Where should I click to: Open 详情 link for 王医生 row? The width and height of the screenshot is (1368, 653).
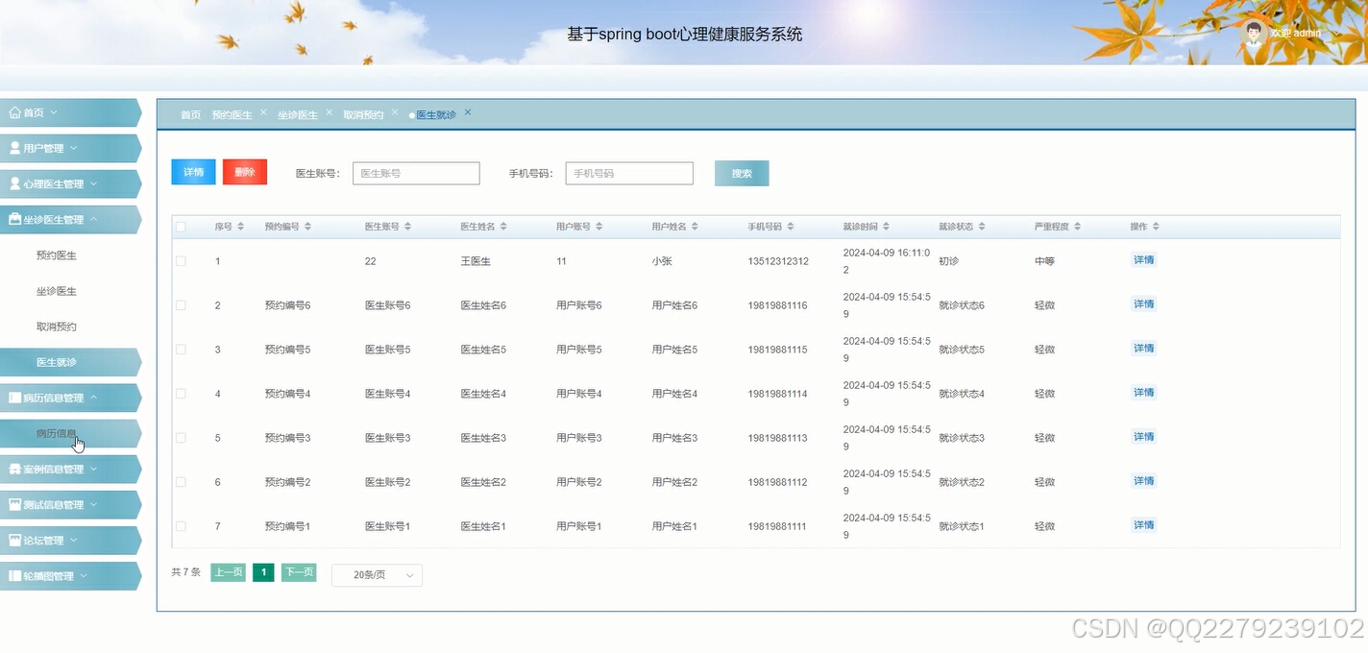[1143, 260]
